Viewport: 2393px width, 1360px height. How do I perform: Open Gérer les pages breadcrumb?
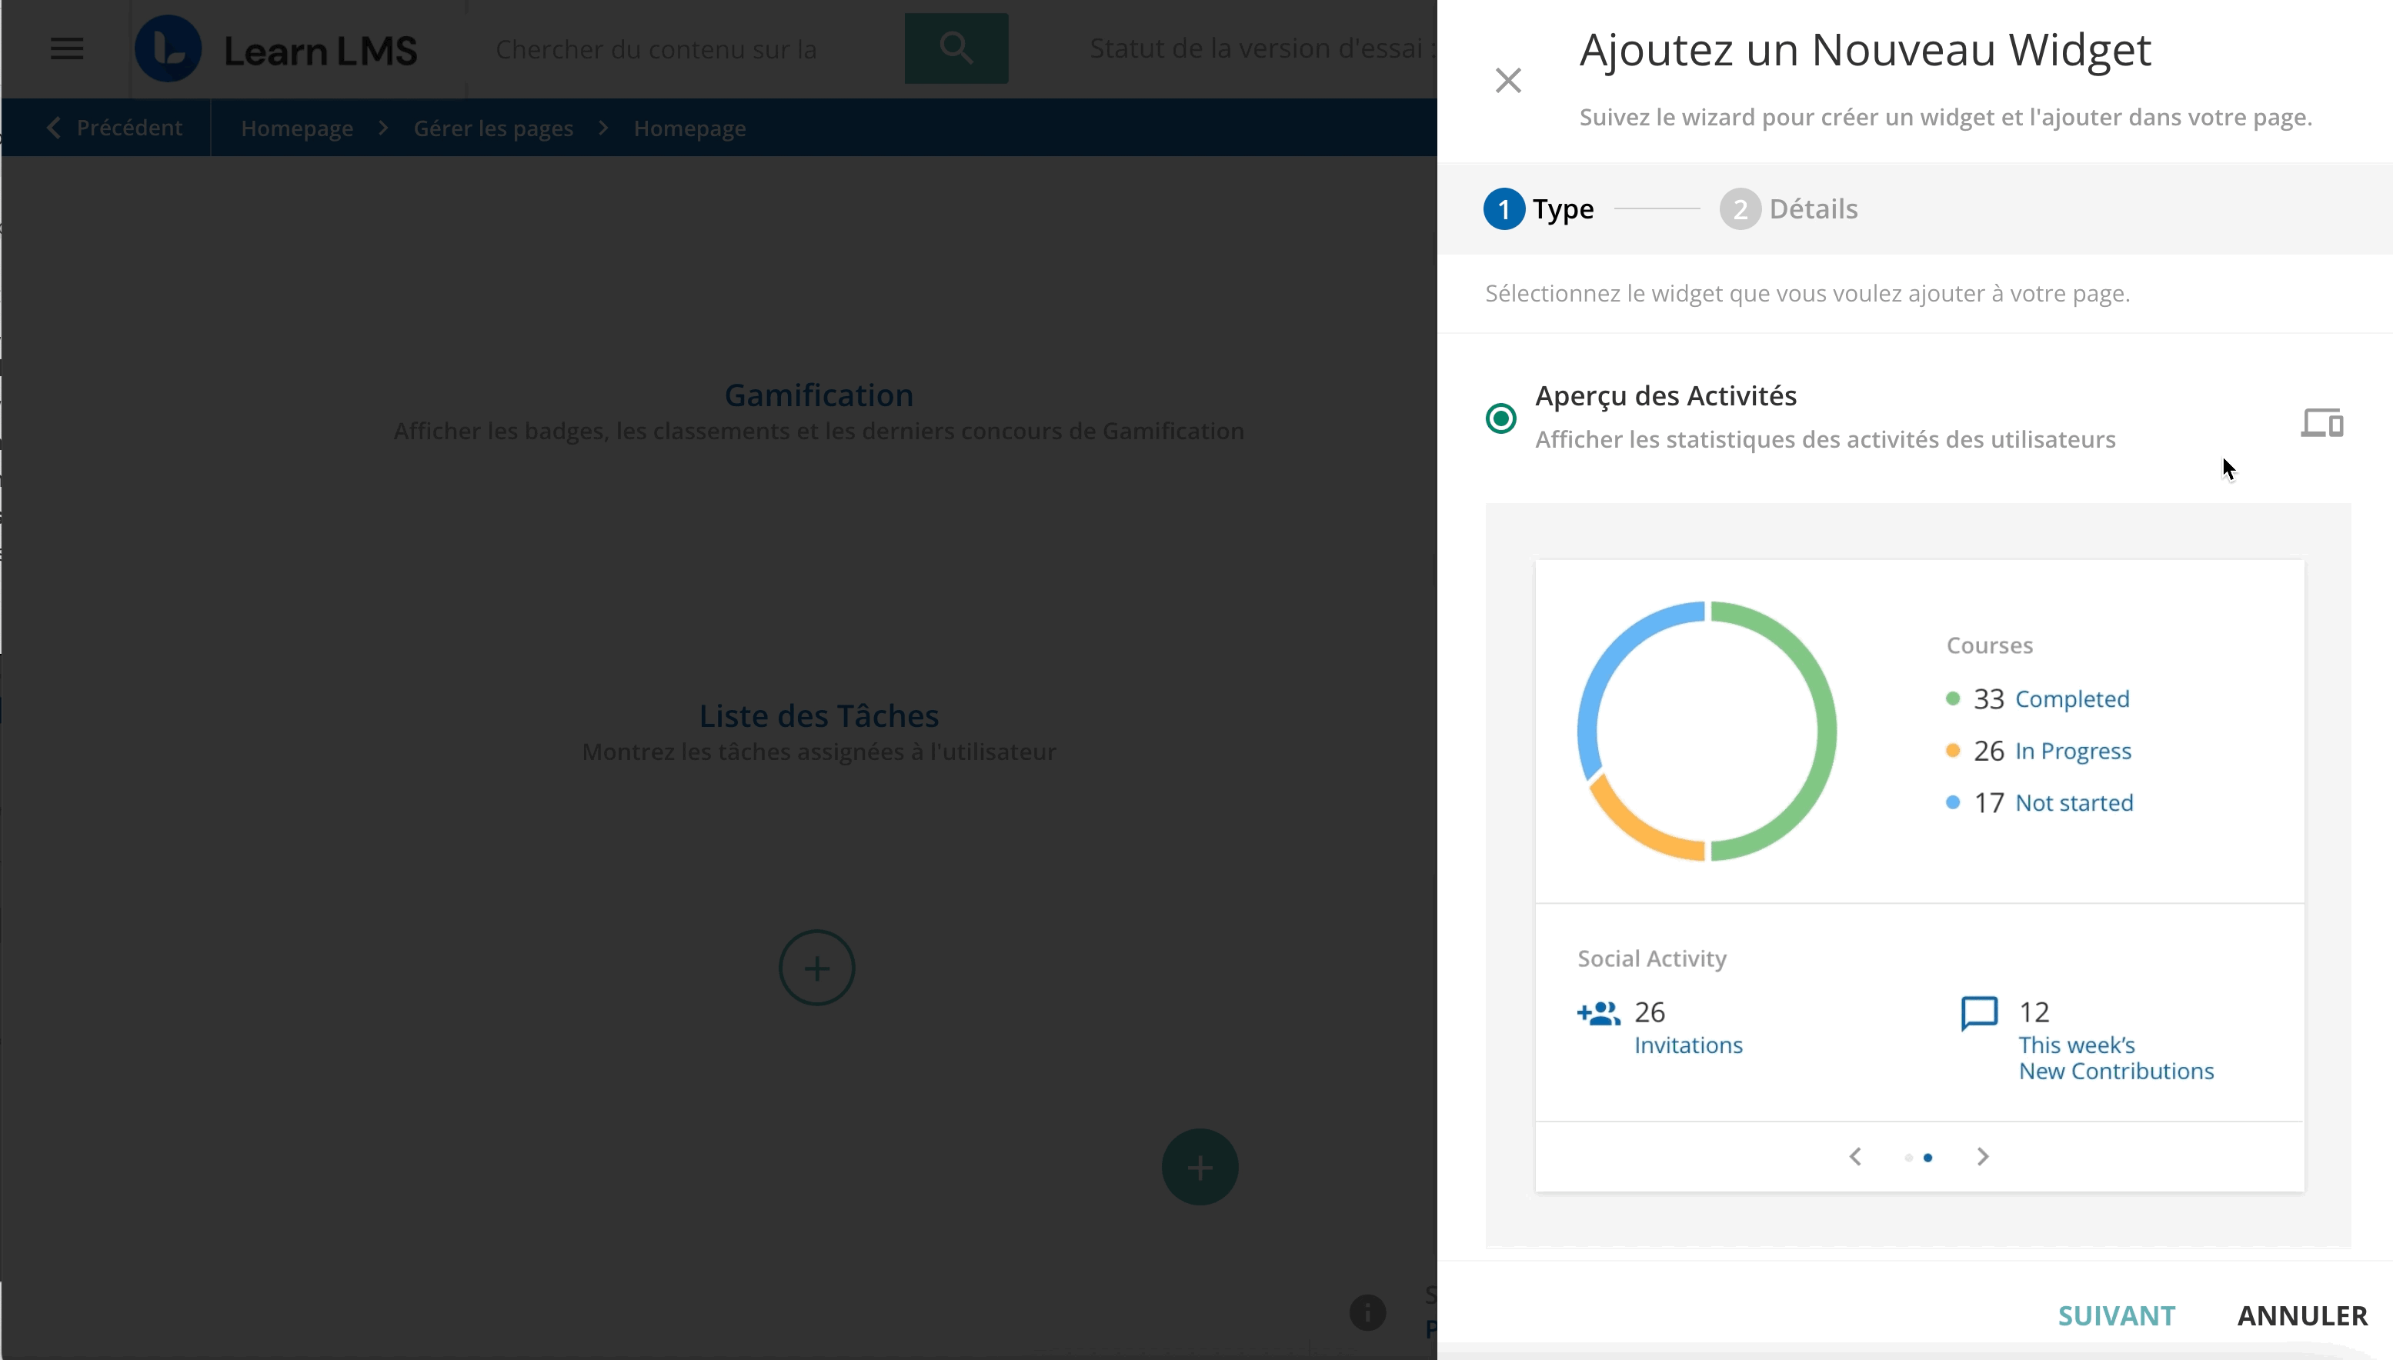point(493,128)
